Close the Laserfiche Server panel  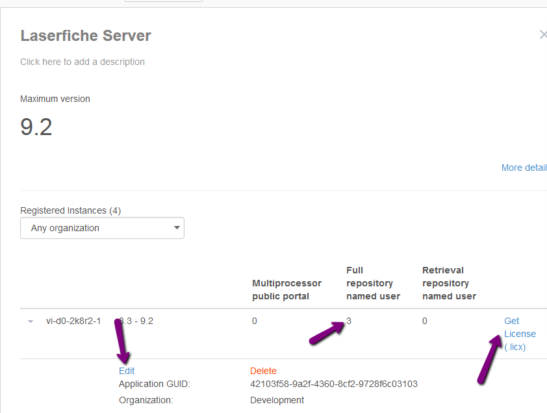click(543, 34)
